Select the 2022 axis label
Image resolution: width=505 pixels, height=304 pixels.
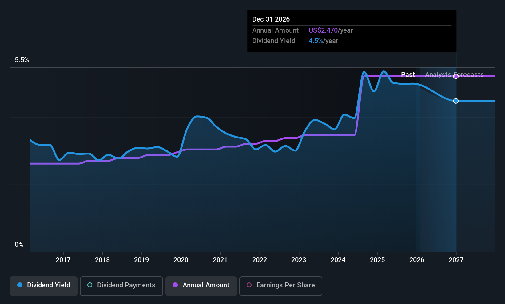coord(260,260)
